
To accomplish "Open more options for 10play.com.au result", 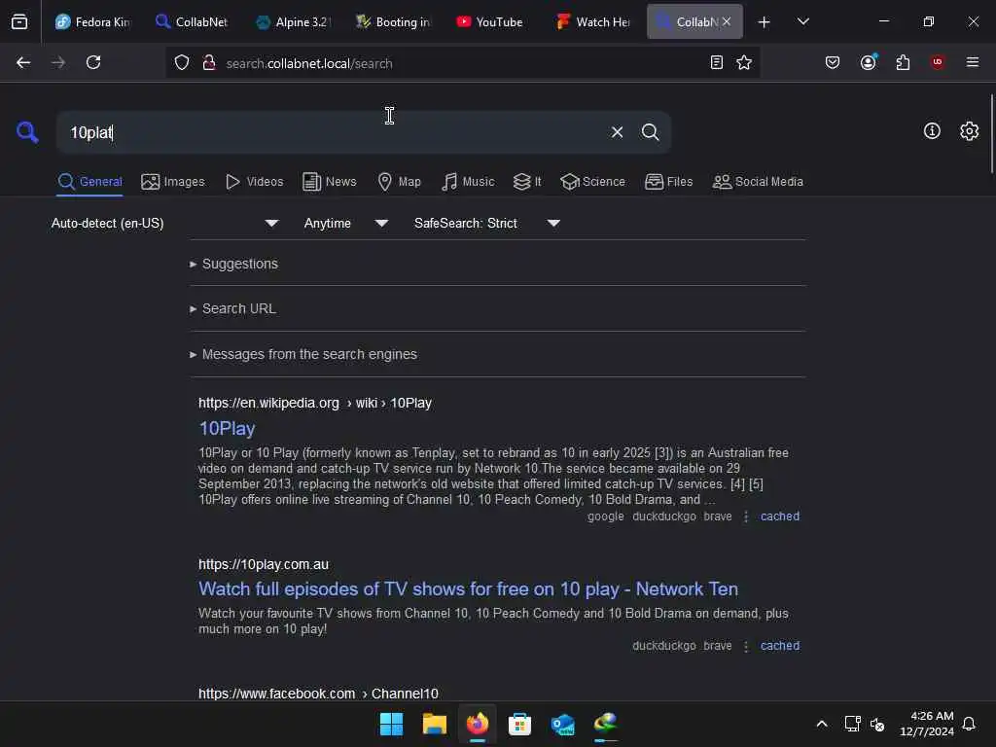I will coord(746,646).
